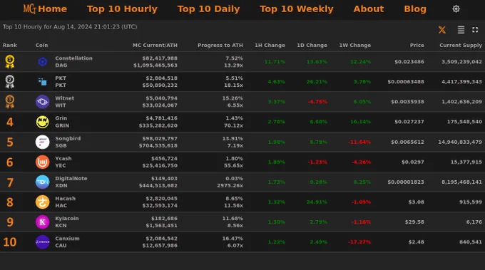Toggle the fullscreen icon
Image resolution: width=485 pixels, height=270 pixels.
[x=475, y=30]
